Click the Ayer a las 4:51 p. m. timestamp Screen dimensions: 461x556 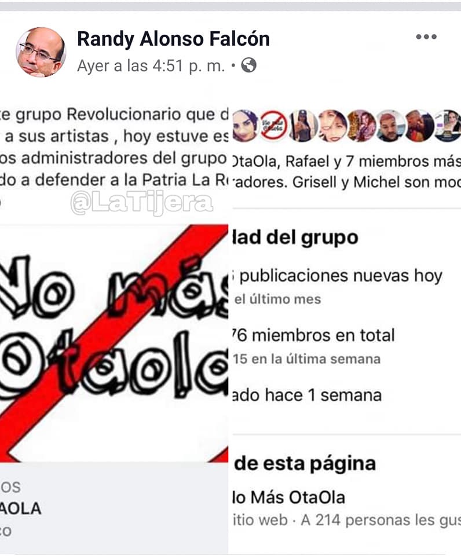point(151,65)
